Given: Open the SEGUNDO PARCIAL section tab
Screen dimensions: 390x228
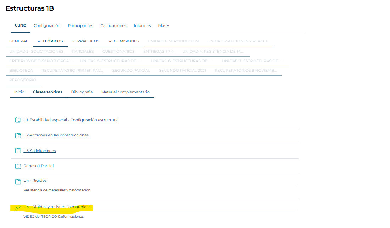Looking at the screenshot, I should (131, 70).
